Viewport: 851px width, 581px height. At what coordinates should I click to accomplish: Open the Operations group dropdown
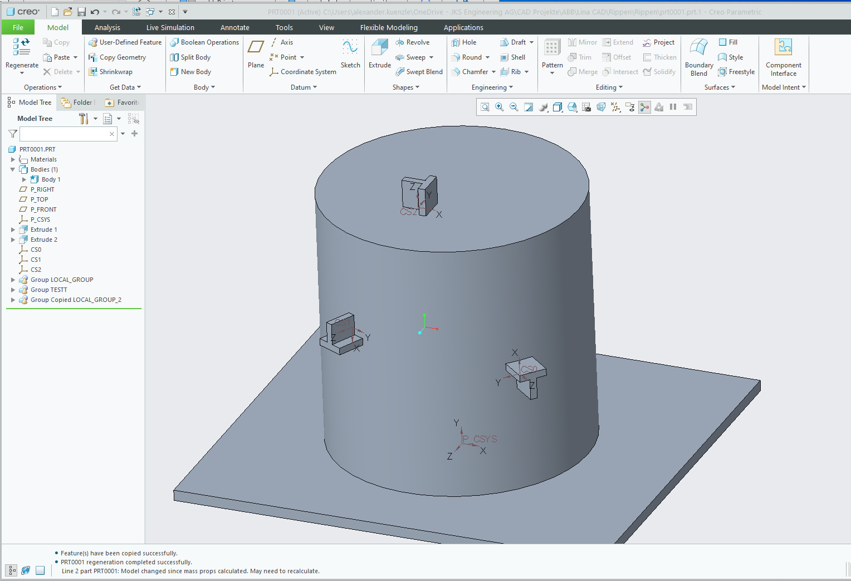pyautogui.click(x=43, y=87)
